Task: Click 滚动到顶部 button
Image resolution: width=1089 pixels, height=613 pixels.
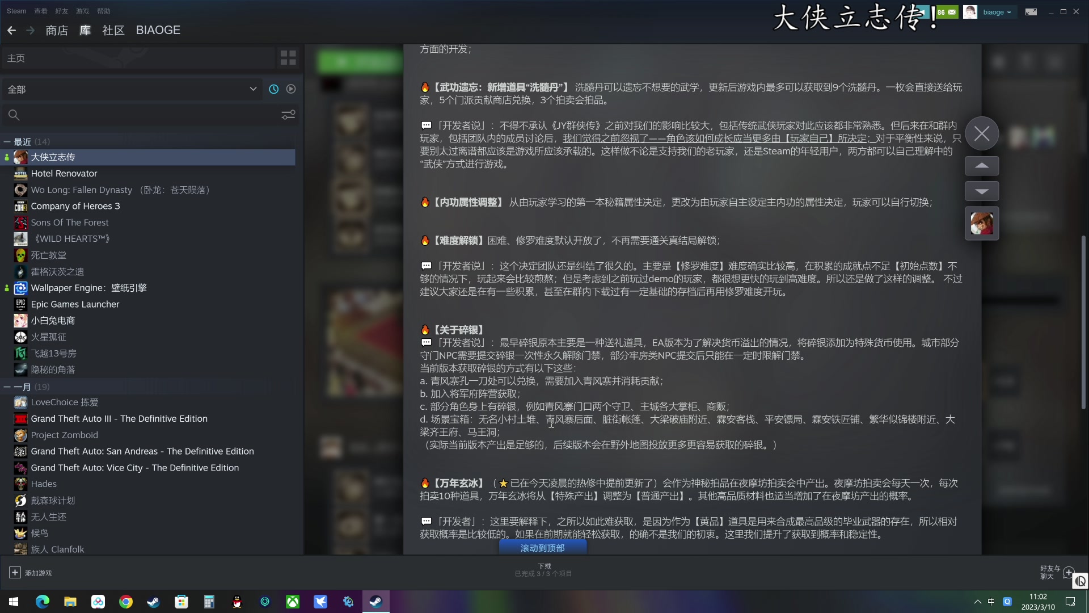Action: (543, 548)
